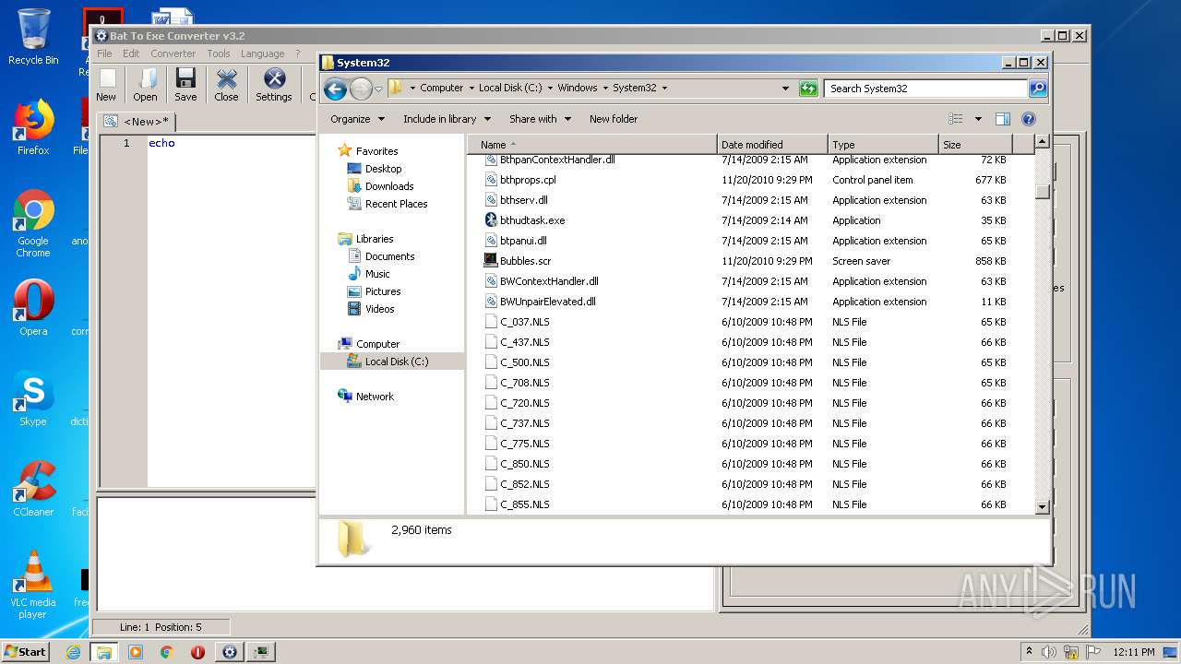Select the bthudtask.exe Bluetooth icon file
The image size is (1181, 664).
(x=491, y=220)
